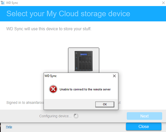The image size is (166, 132).
Task: Click the error dialog's WD Sync title
Action: click(50, 76)
